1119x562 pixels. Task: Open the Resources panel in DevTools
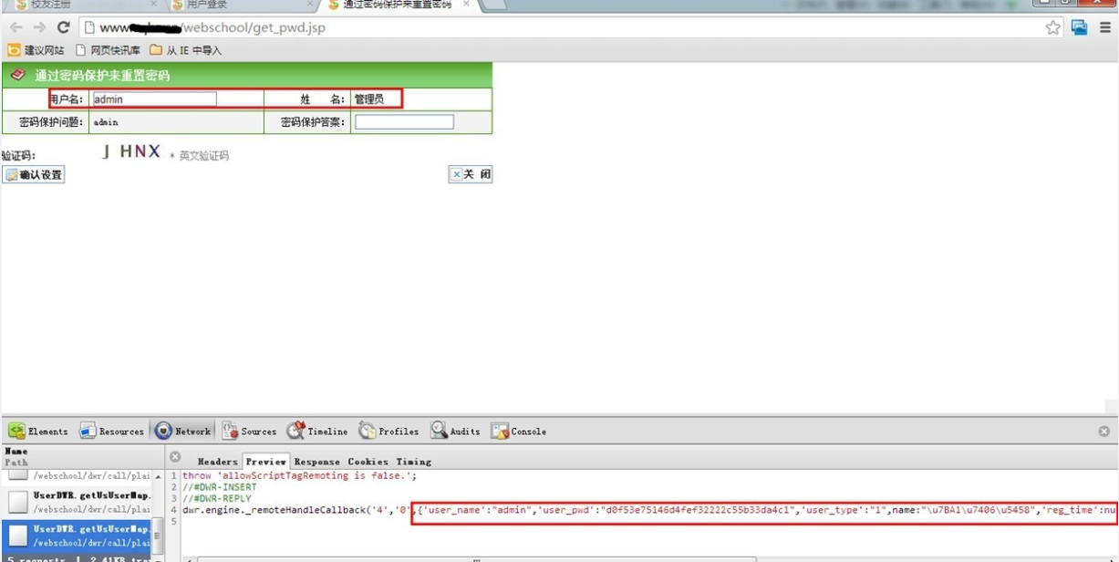tap(111, 431)
